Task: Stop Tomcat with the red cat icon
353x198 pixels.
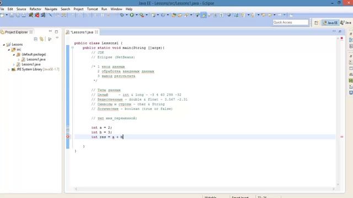Action: (37, 15)
